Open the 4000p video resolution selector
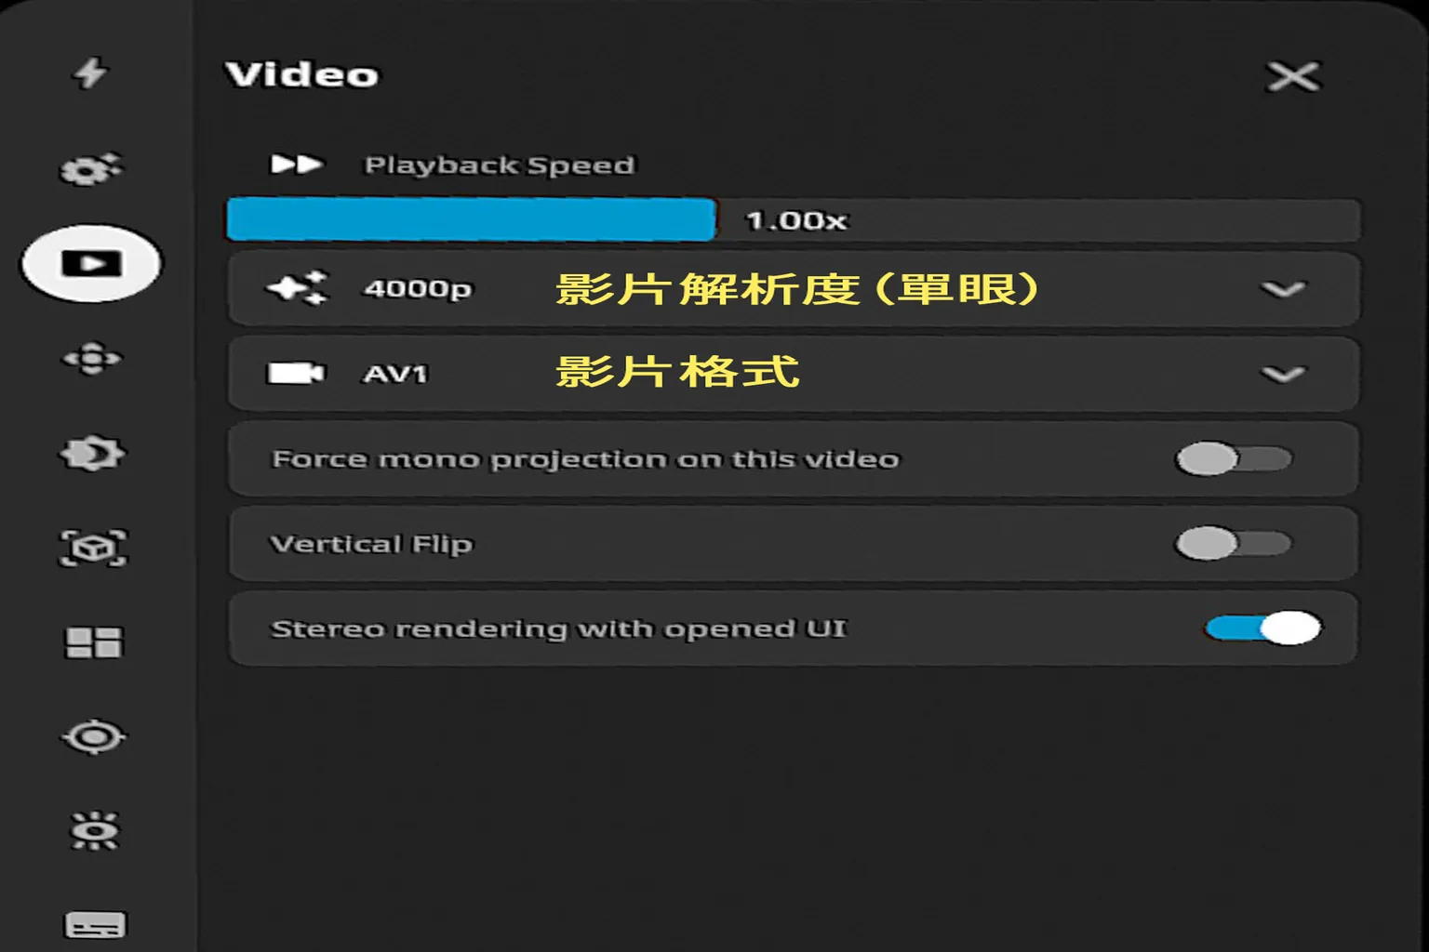Viewport: 1429px width, 952px height. coord(794,289)
